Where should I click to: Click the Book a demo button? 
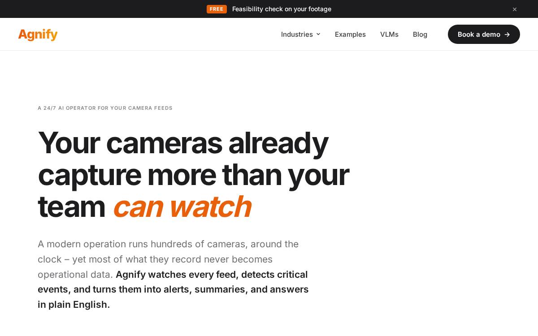[484, 34]
